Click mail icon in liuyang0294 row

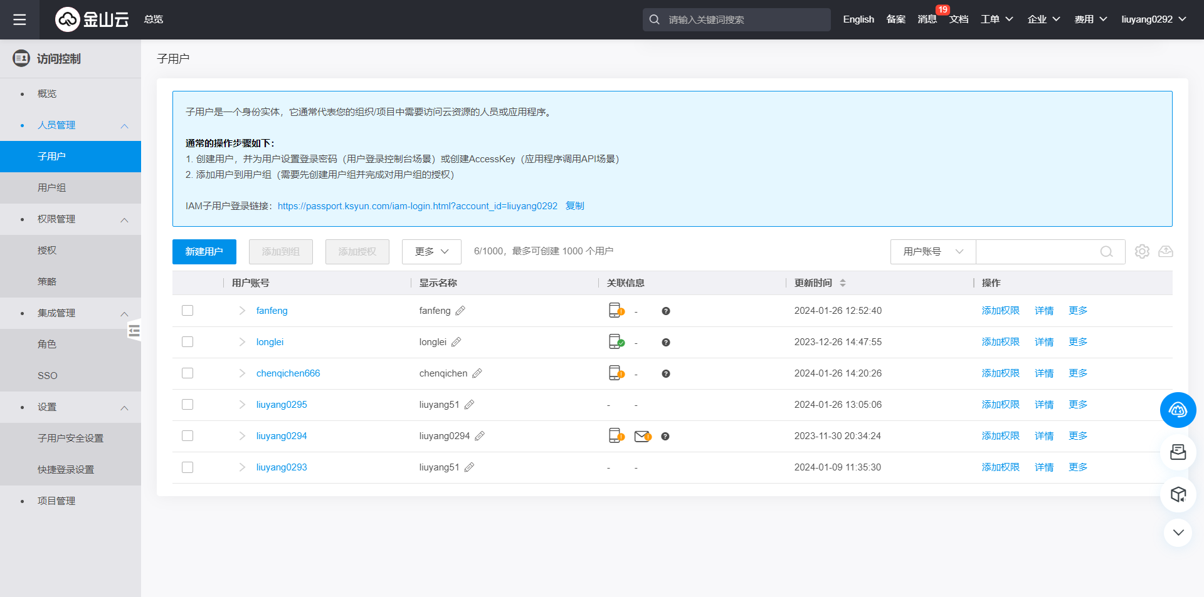[642, 436]
